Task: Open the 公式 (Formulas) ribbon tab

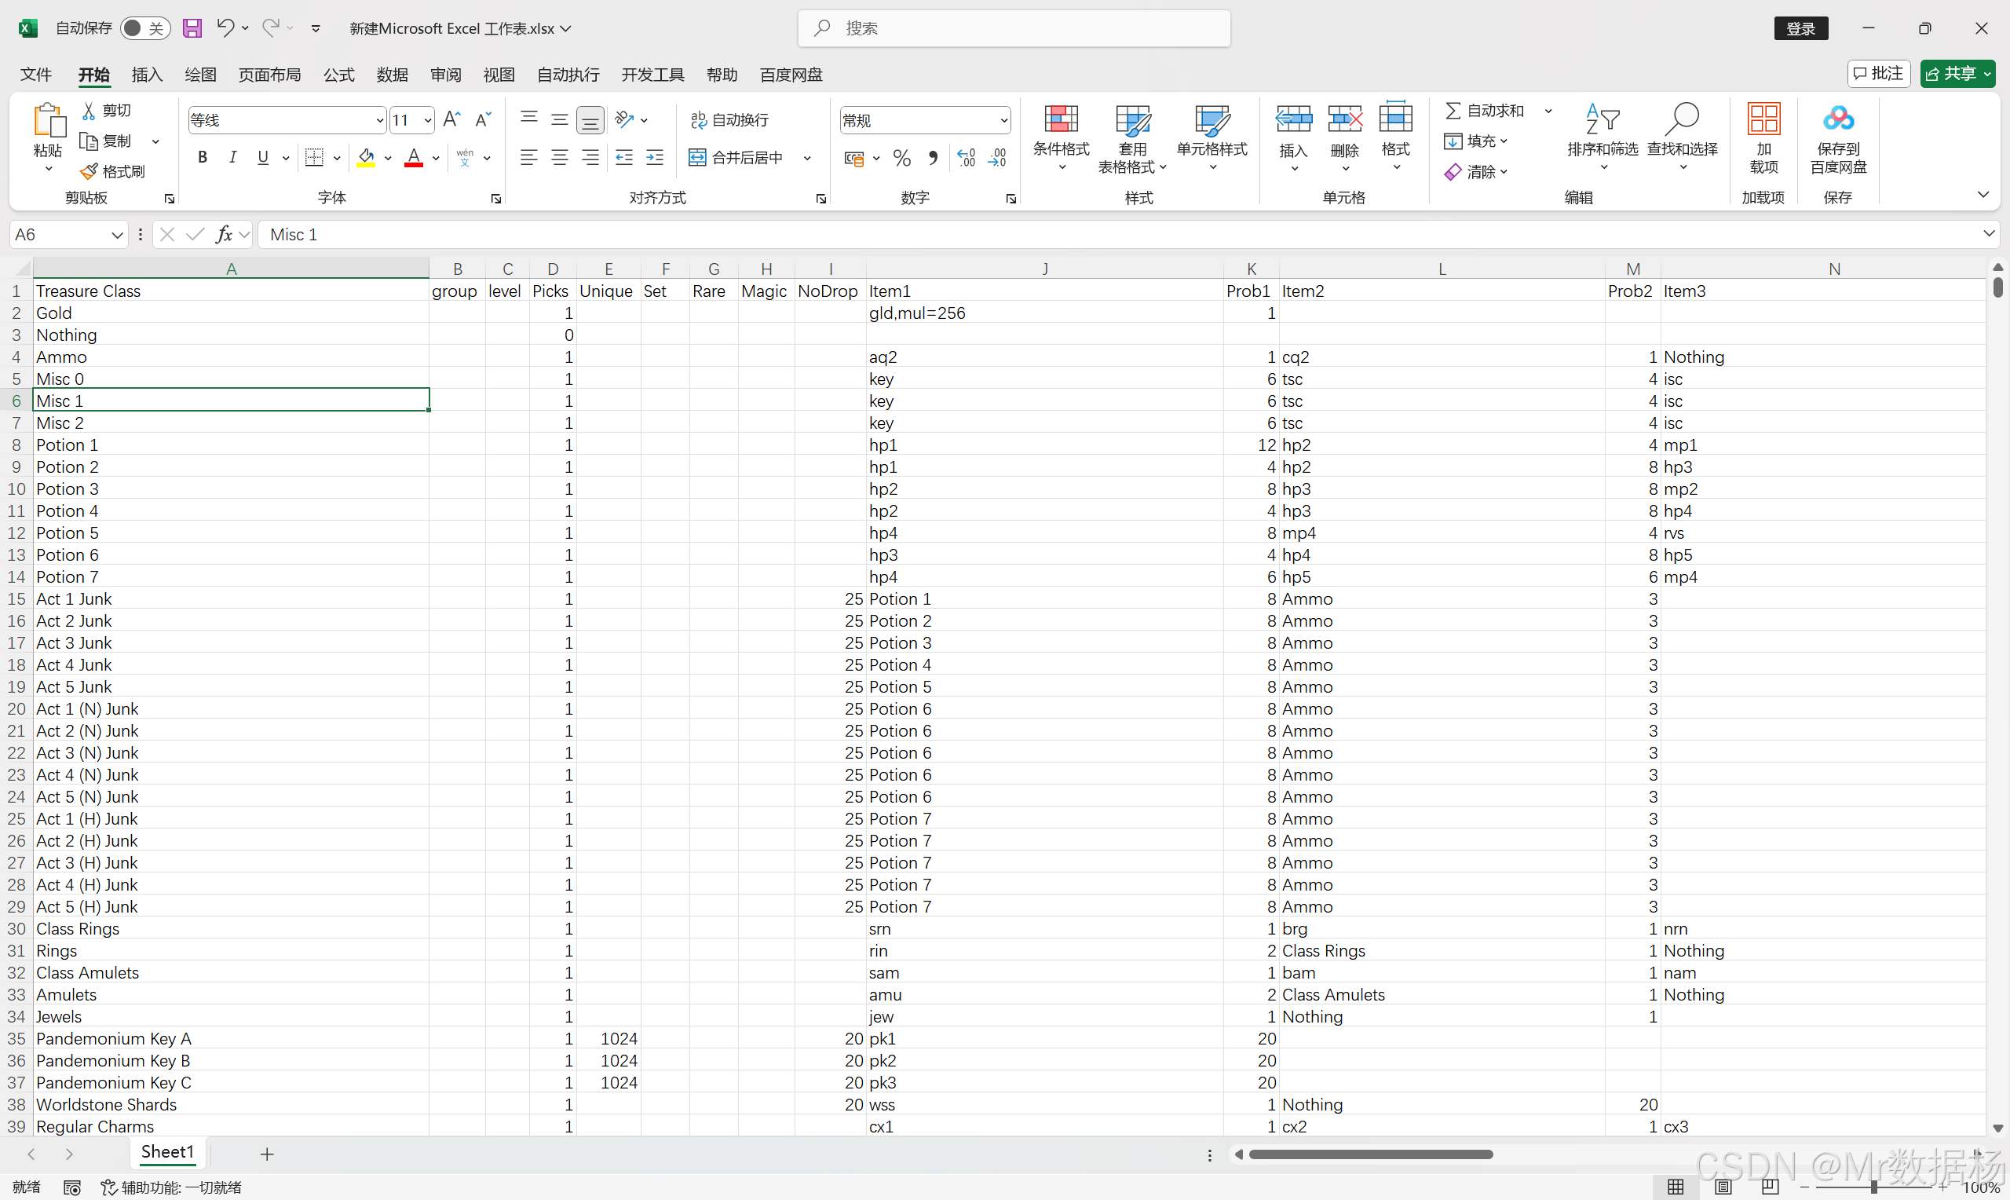Action: (338, 75)
